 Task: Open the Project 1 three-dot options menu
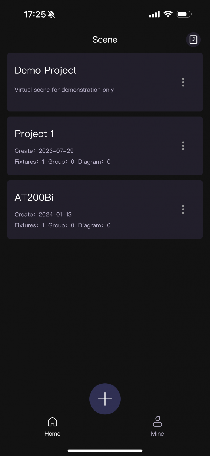click(x=183, y=146)
